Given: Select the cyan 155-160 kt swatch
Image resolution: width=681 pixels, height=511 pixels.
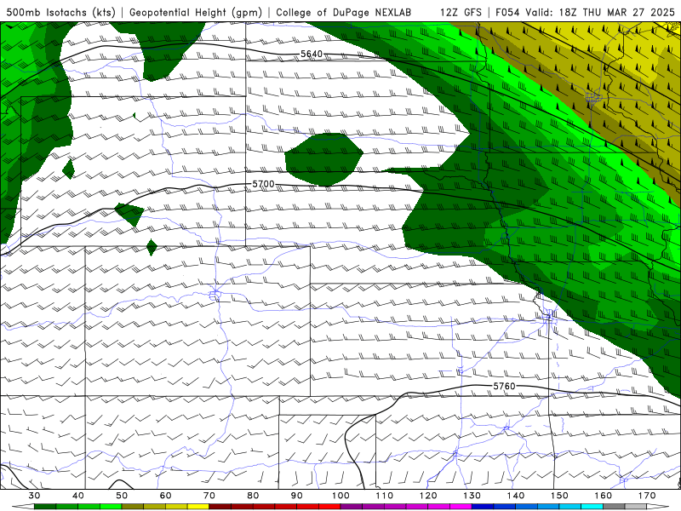Looking at the screenshot, I should click(592, 507).
